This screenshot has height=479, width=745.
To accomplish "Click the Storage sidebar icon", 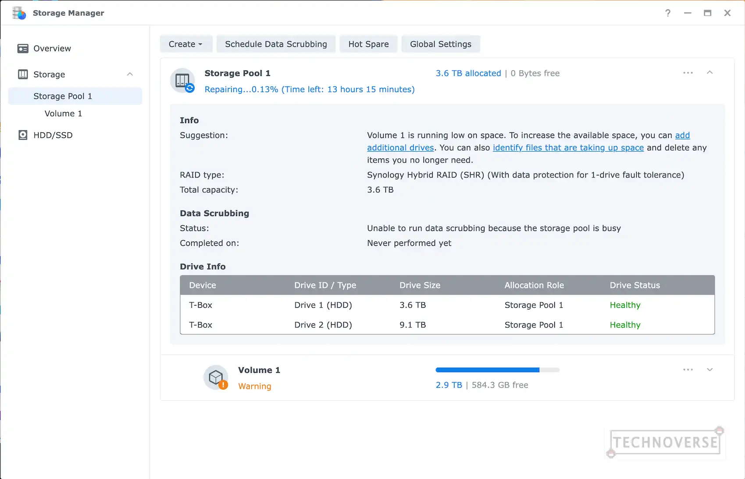I will [x=23, y=75].
